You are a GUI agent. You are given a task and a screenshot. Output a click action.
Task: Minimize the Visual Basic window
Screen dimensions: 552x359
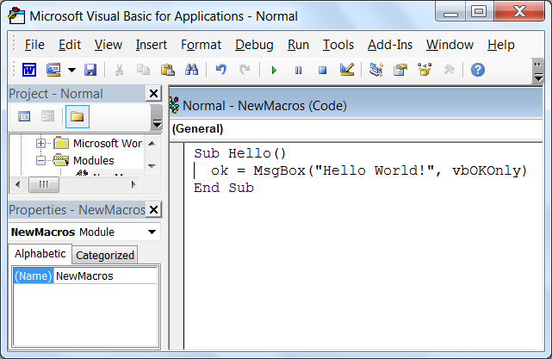point(450,11)
